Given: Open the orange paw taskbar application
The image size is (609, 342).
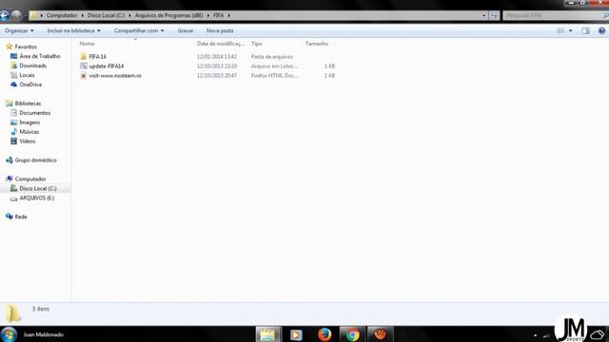Looking at the screenshot, I should tap(381, 334).
